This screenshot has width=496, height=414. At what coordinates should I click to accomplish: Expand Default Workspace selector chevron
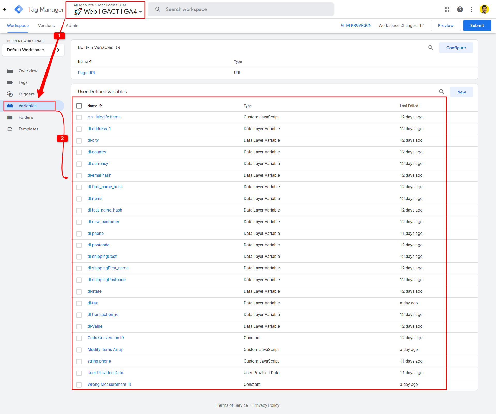point(58,50)
